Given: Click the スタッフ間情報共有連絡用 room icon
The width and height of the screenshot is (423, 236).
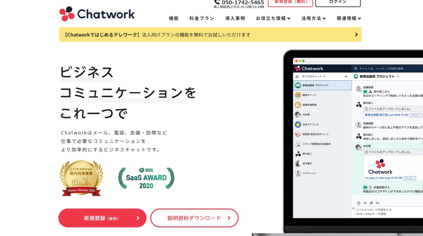Looking at the screenshot, I should tap(298, 144).
